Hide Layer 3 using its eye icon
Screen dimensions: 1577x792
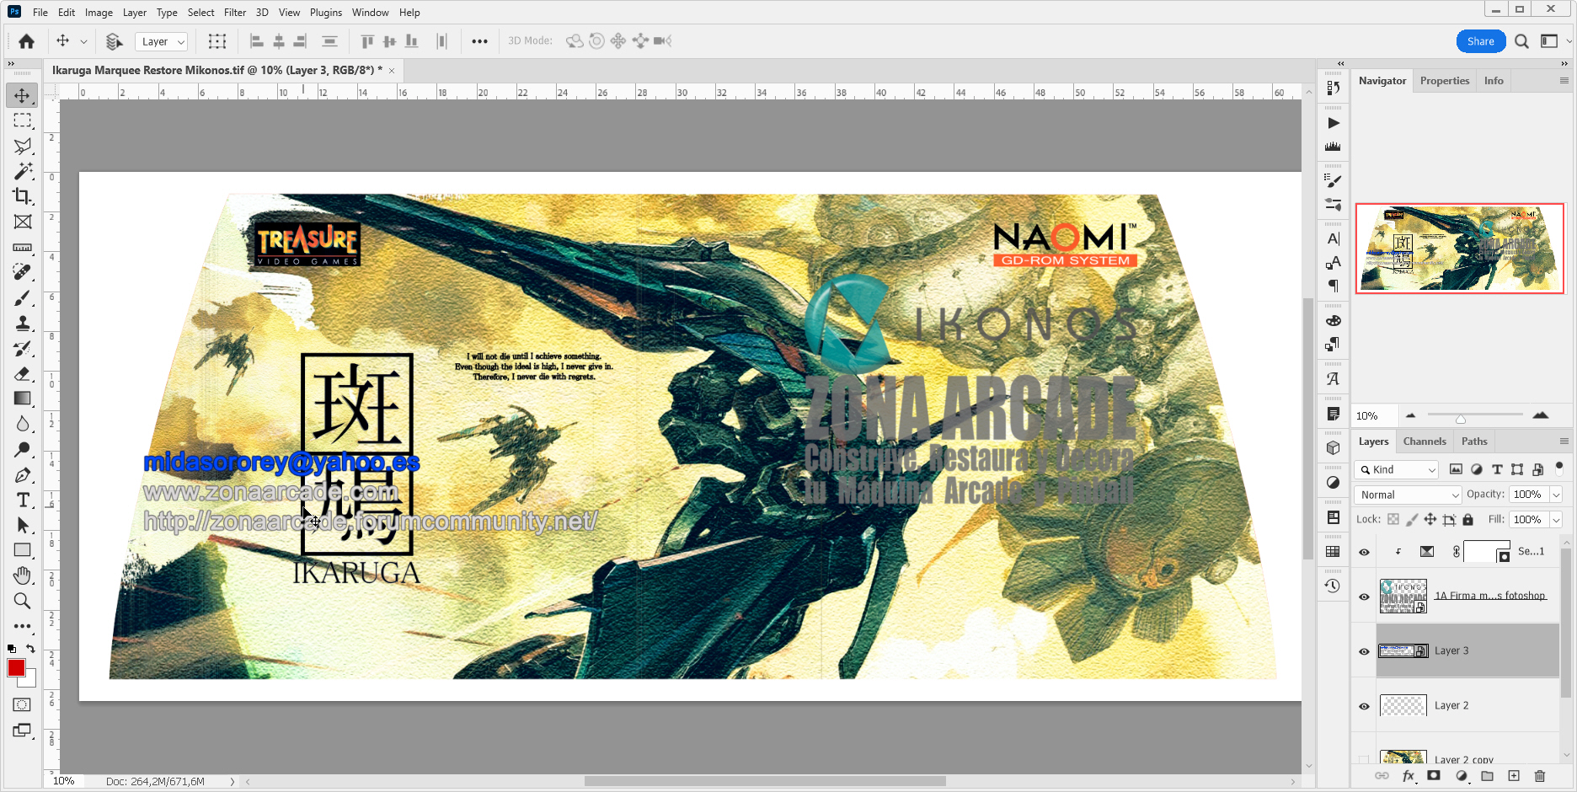pos(1364,651)
